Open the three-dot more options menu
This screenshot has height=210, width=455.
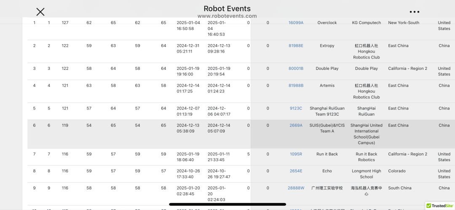click(x=415, y=12)
